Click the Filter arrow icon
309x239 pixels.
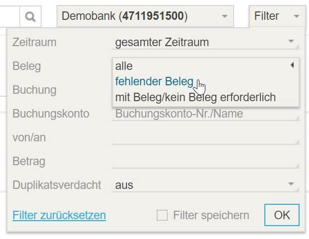coord(297,16)
